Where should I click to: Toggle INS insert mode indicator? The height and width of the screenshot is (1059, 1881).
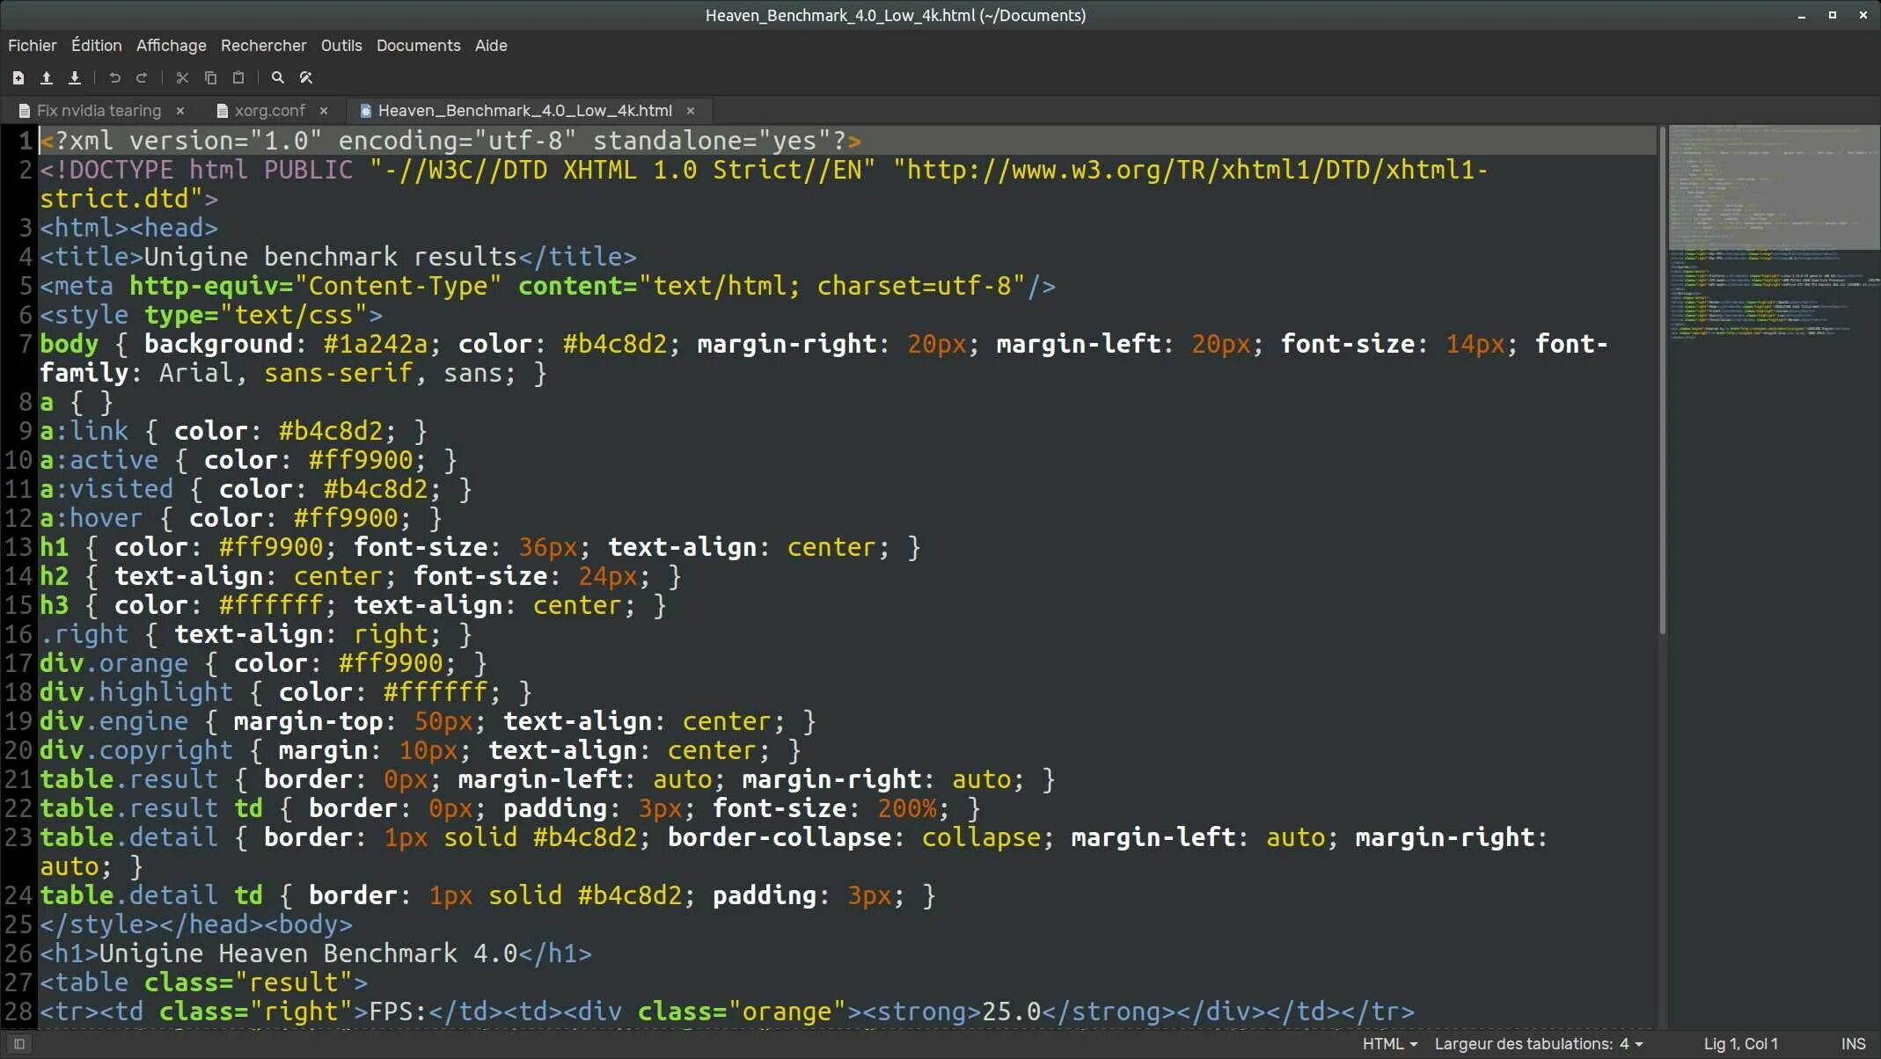click(1853, 1044)
